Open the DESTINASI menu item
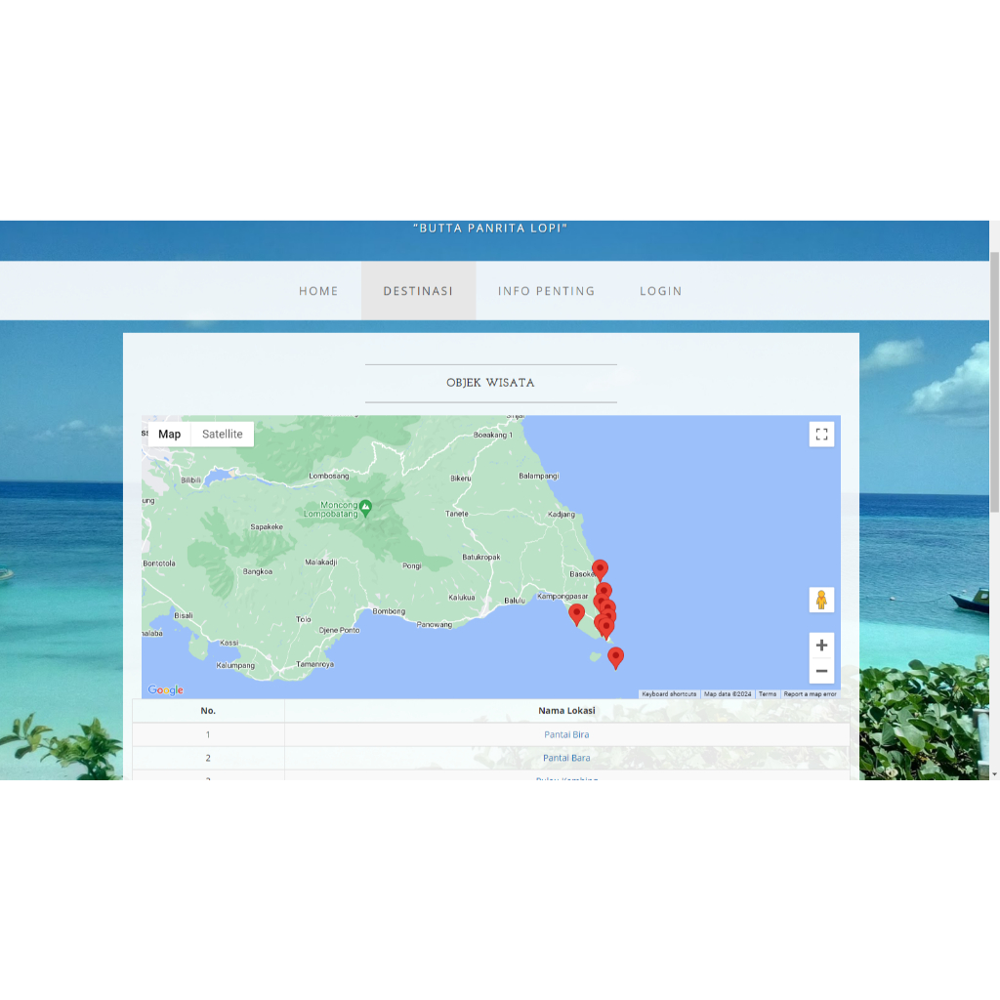 (418, 290)
